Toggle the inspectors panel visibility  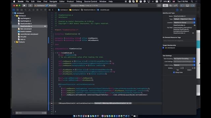193,6
